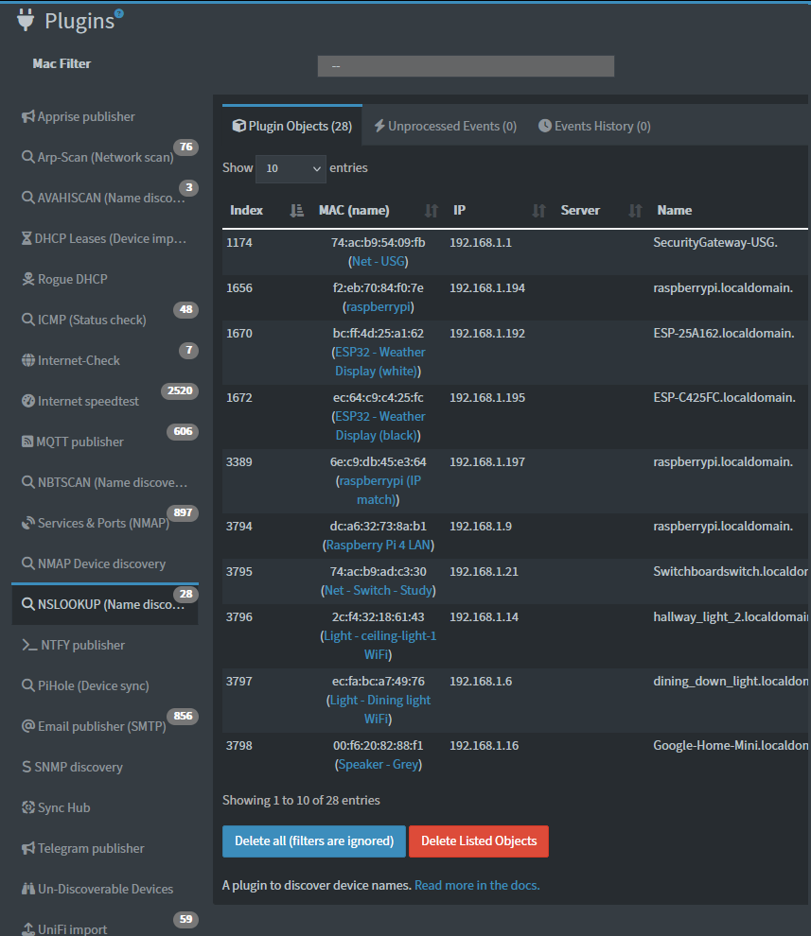This screenshot has width=811, height=936.
Task: Open raspberrypi (IP match) device link
Action: coord(379,490)
